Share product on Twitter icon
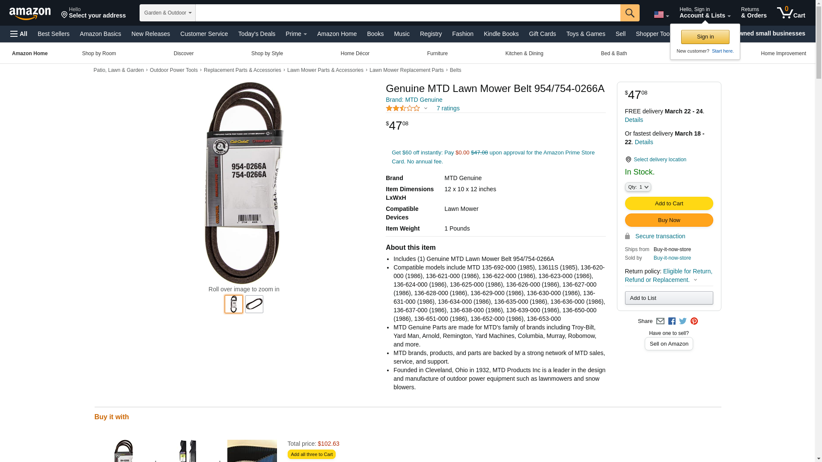Screen dimensions: 822x462 tap(683, 321)
